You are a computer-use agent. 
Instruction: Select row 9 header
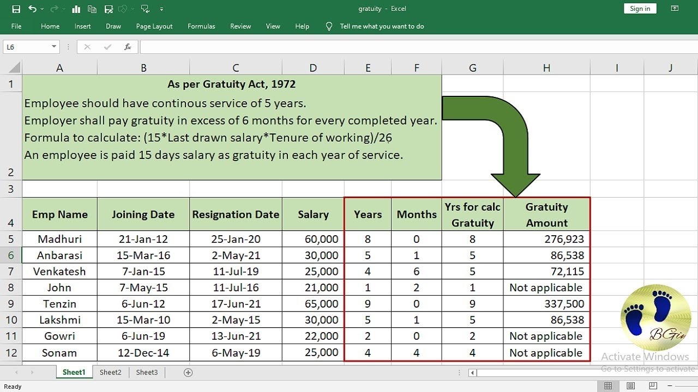point(11,304)
